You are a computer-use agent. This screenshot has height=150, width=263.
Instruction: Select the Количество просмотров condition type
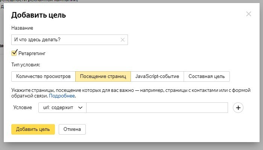[43, 76]
